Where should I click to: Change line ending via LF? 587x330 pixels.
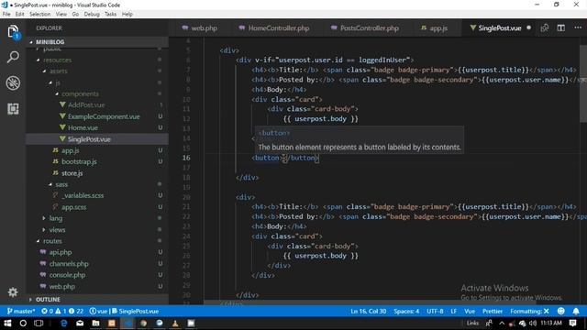[454, 312]
